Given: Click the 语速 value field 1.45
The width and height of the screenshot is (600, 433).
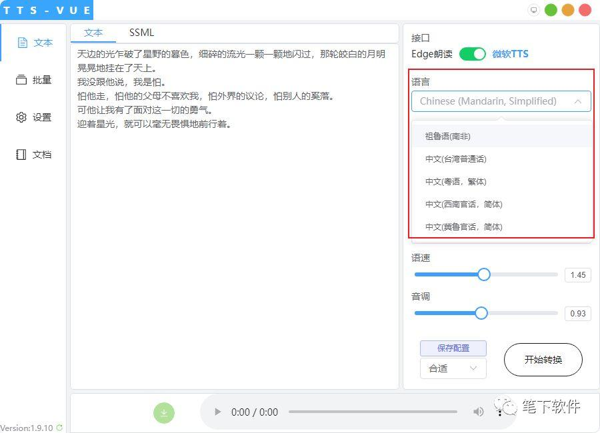Looking at the screenshot, I should pyautogui.click(x=578, y=275).
